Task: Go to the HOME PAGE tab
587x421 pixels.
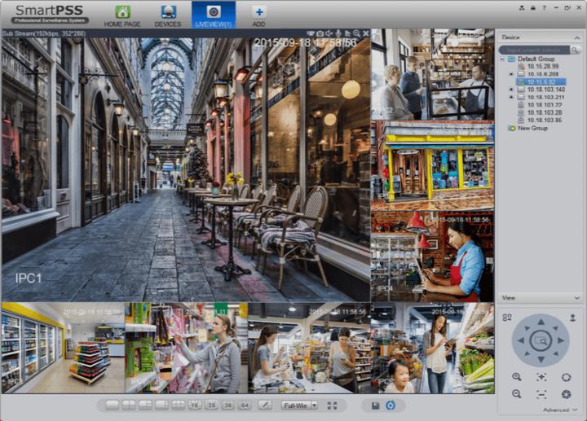Action: 122,15
